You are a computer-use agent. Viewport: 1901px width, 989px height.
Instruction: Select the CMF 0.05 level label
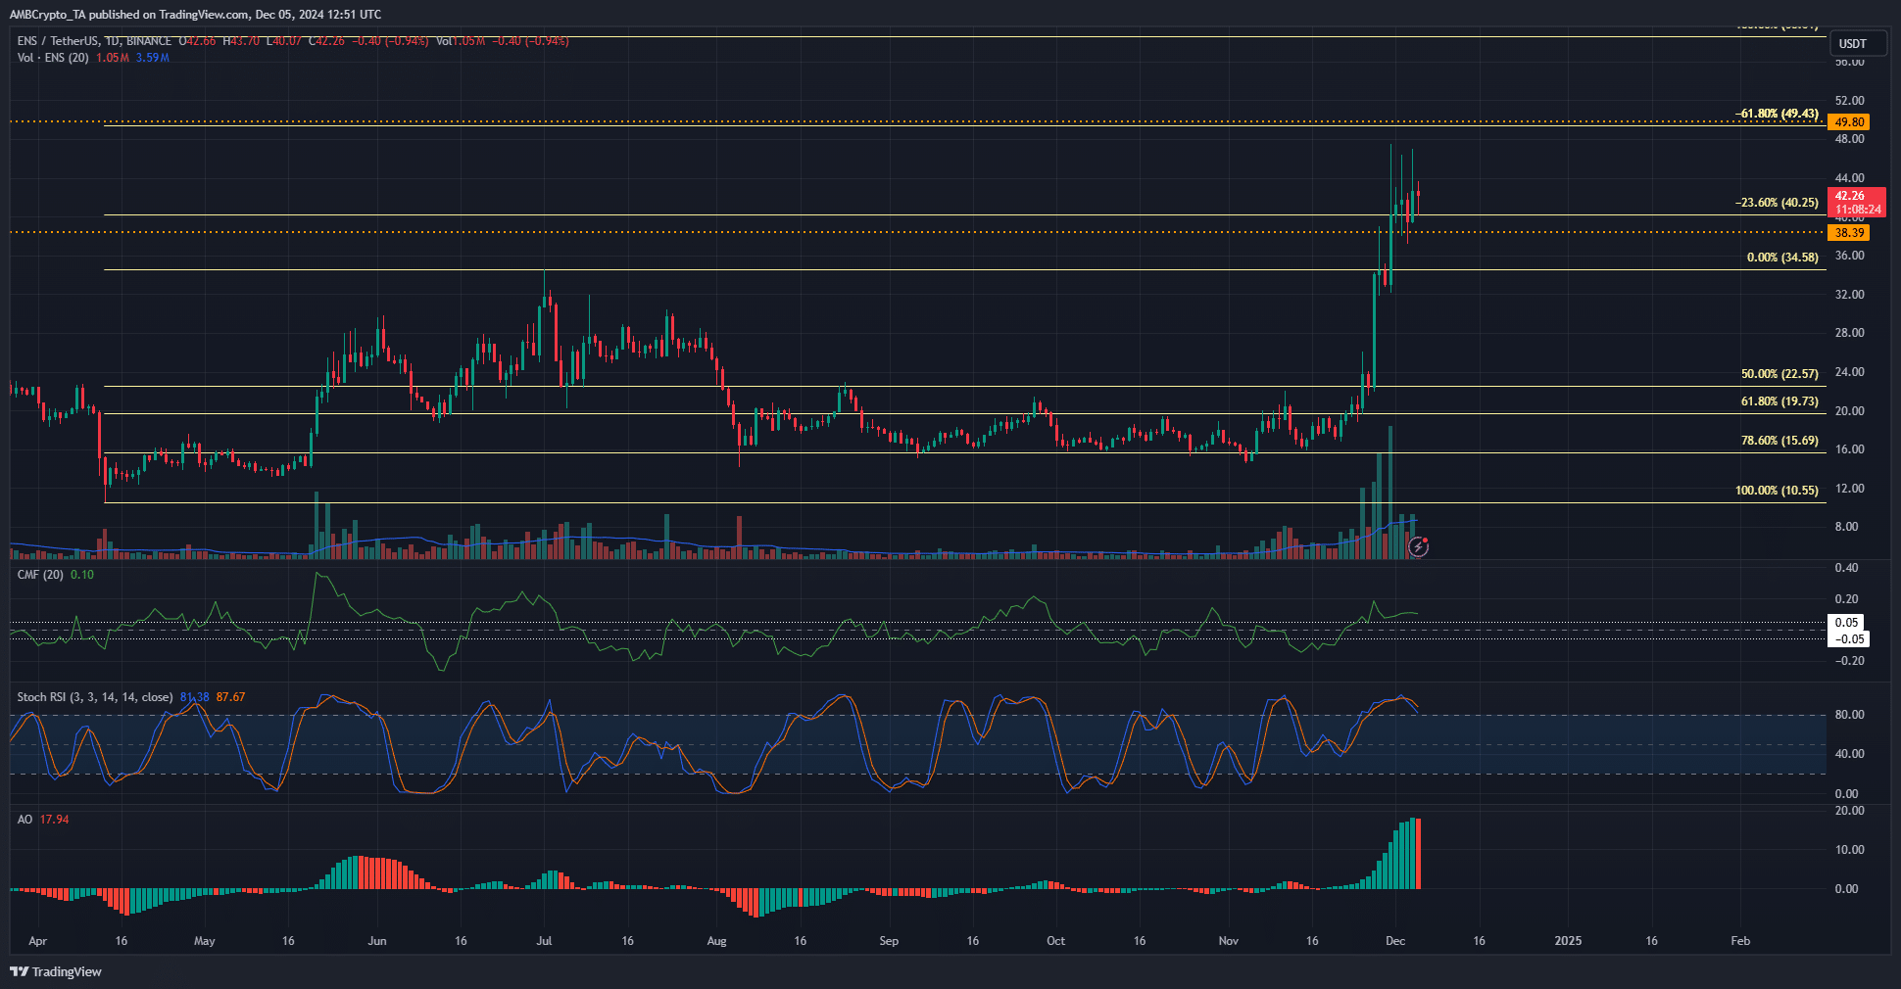(x=1846, y=623)
